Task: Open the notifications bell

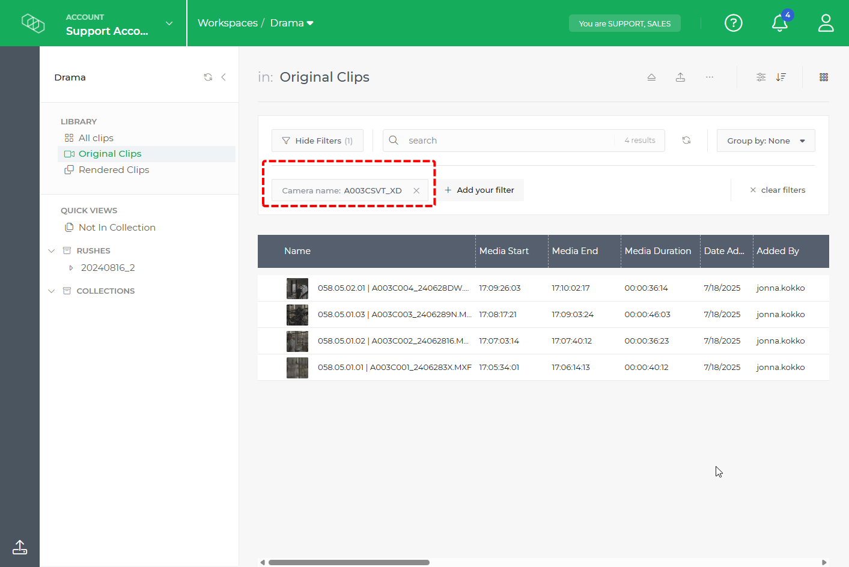Action: 780,23
